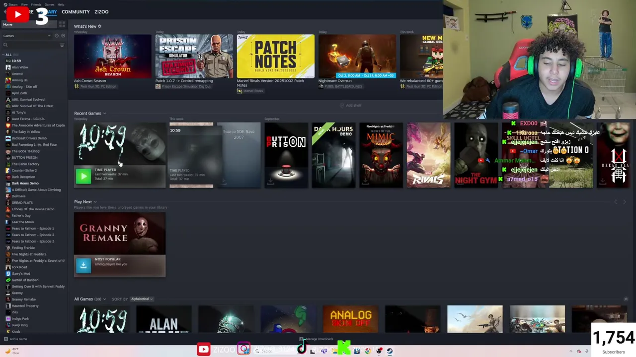Click Pixel Gun 3D icon under Ash Crown
This screenshot has width=636, height=357.
[x=77, y=86]
